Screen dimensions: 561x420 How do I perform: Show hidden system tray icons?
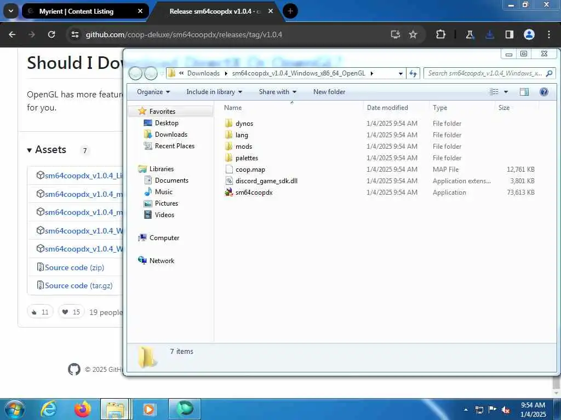point(466,410)
